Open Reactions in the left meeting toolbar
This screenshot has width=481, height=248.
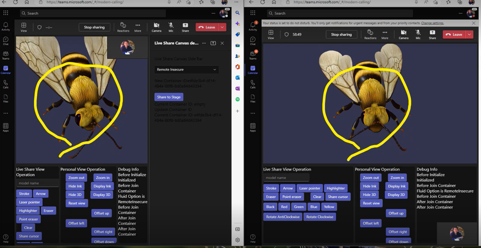(x=123, y=27)
